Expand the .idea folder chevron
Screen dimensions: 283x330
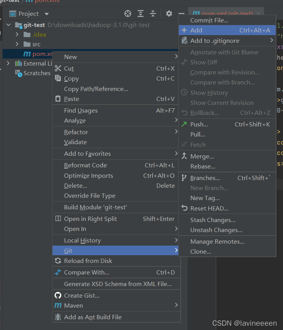(x=17, y=35)
